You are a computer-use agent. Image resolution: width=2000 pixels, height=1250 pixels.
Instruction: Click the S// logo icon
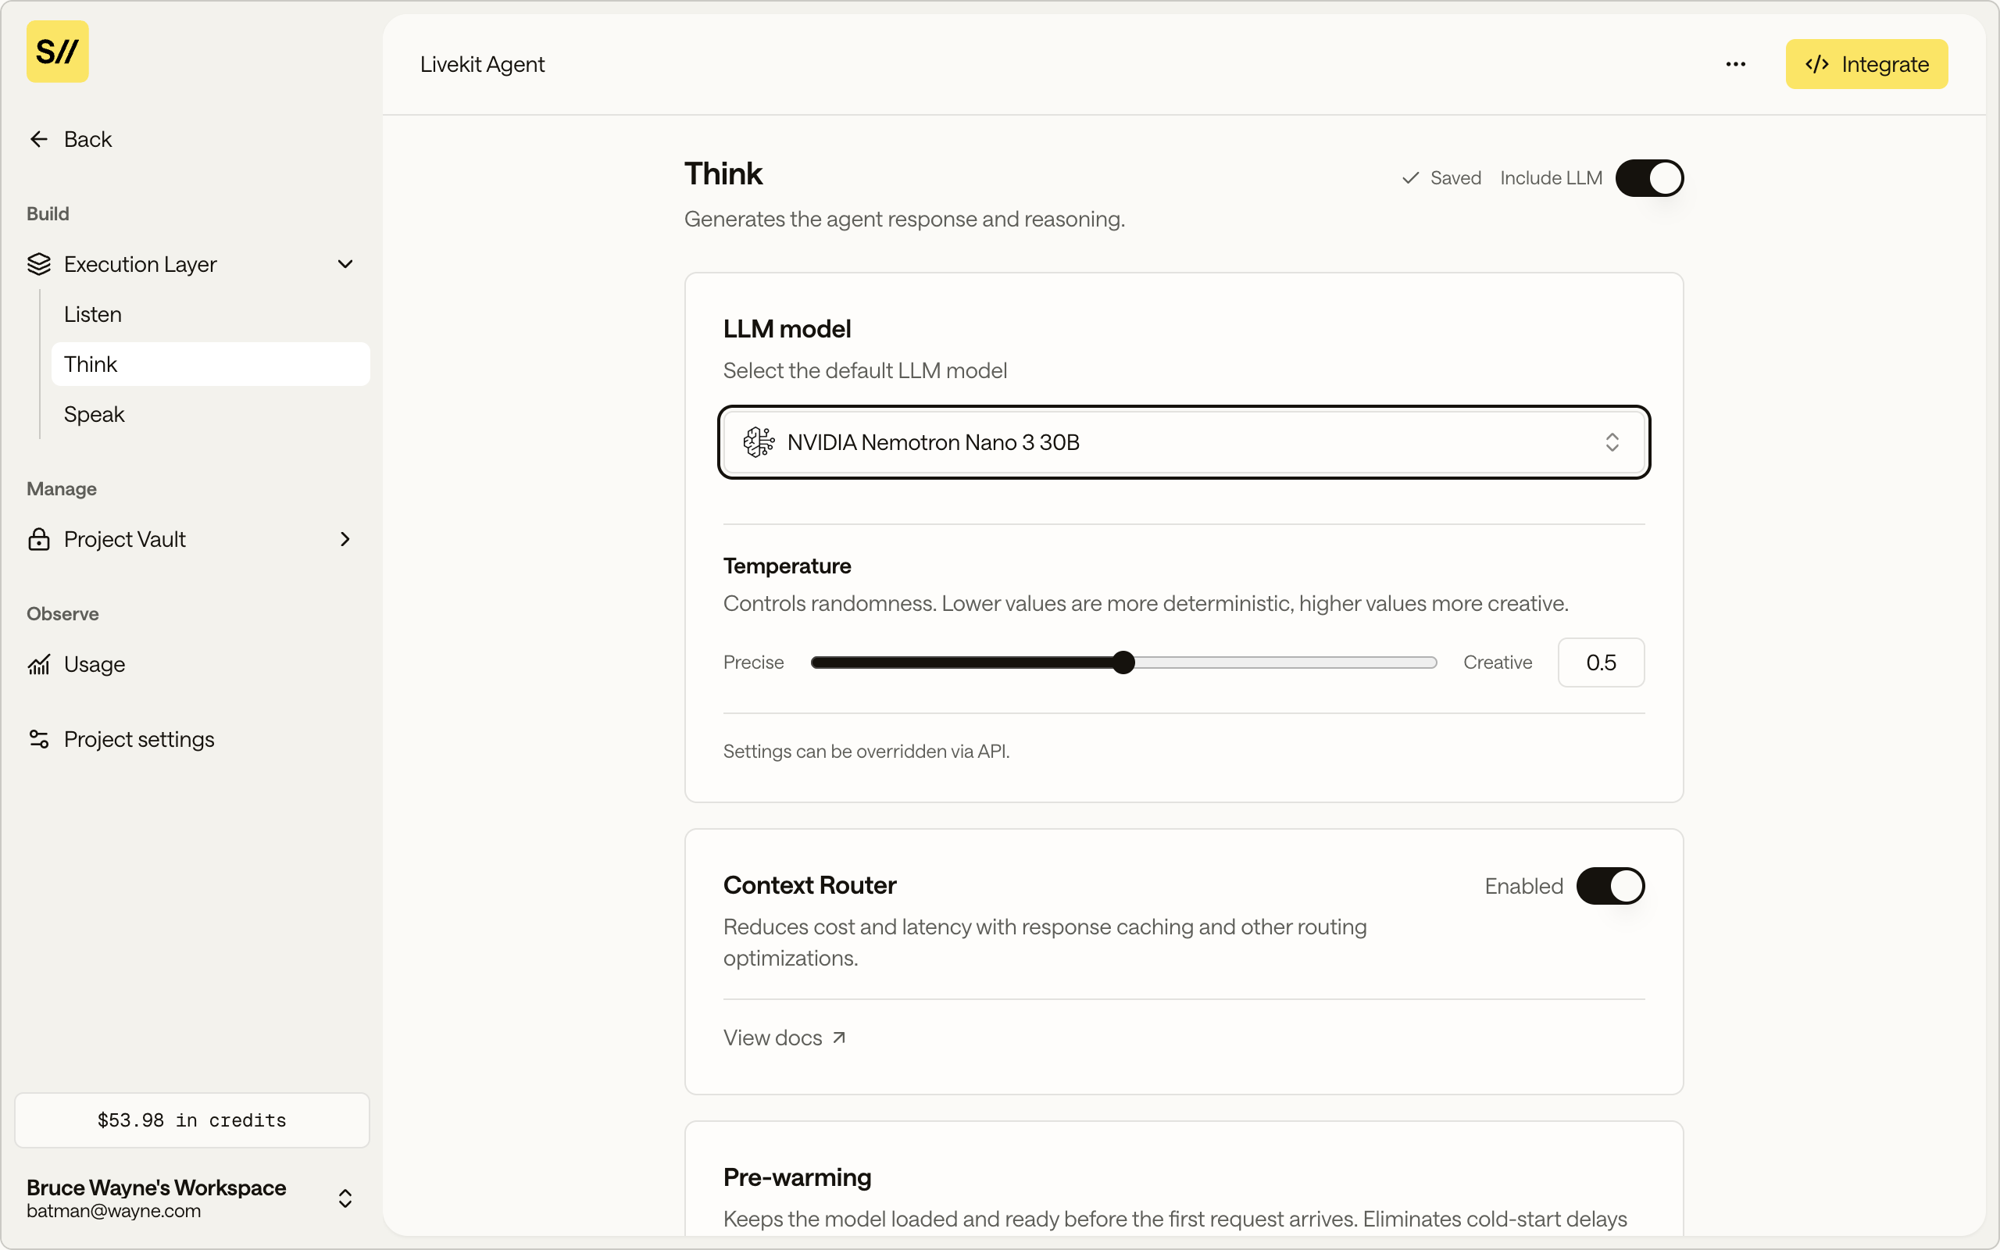pyautogui.click(x=57, y=52)
